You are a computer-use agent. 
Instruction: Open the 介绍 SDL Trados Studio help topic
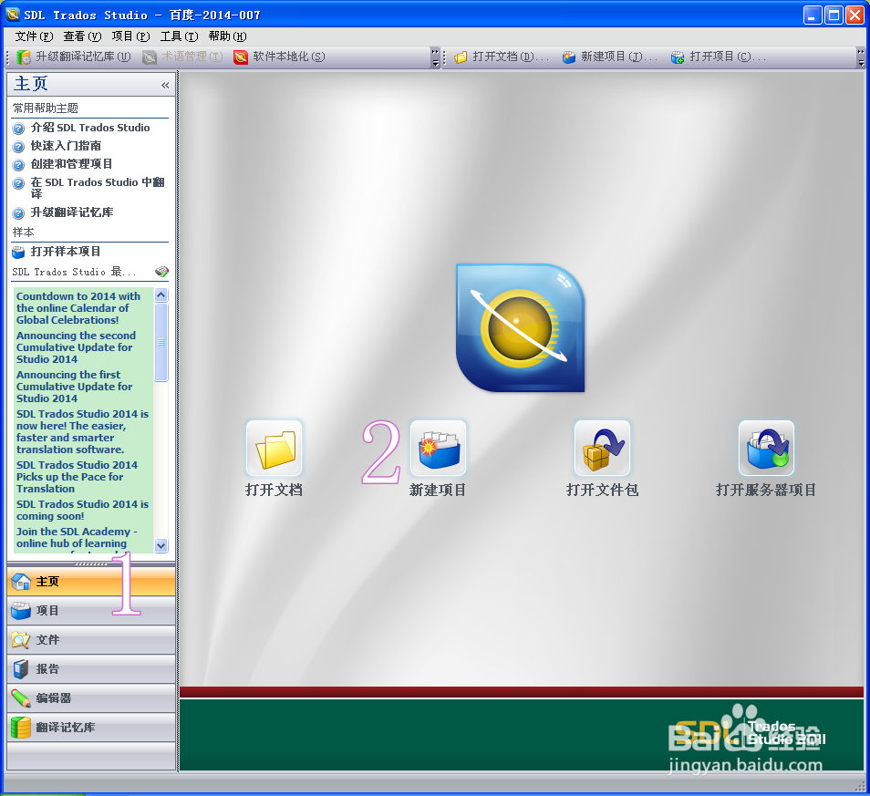tap(90, 128)
